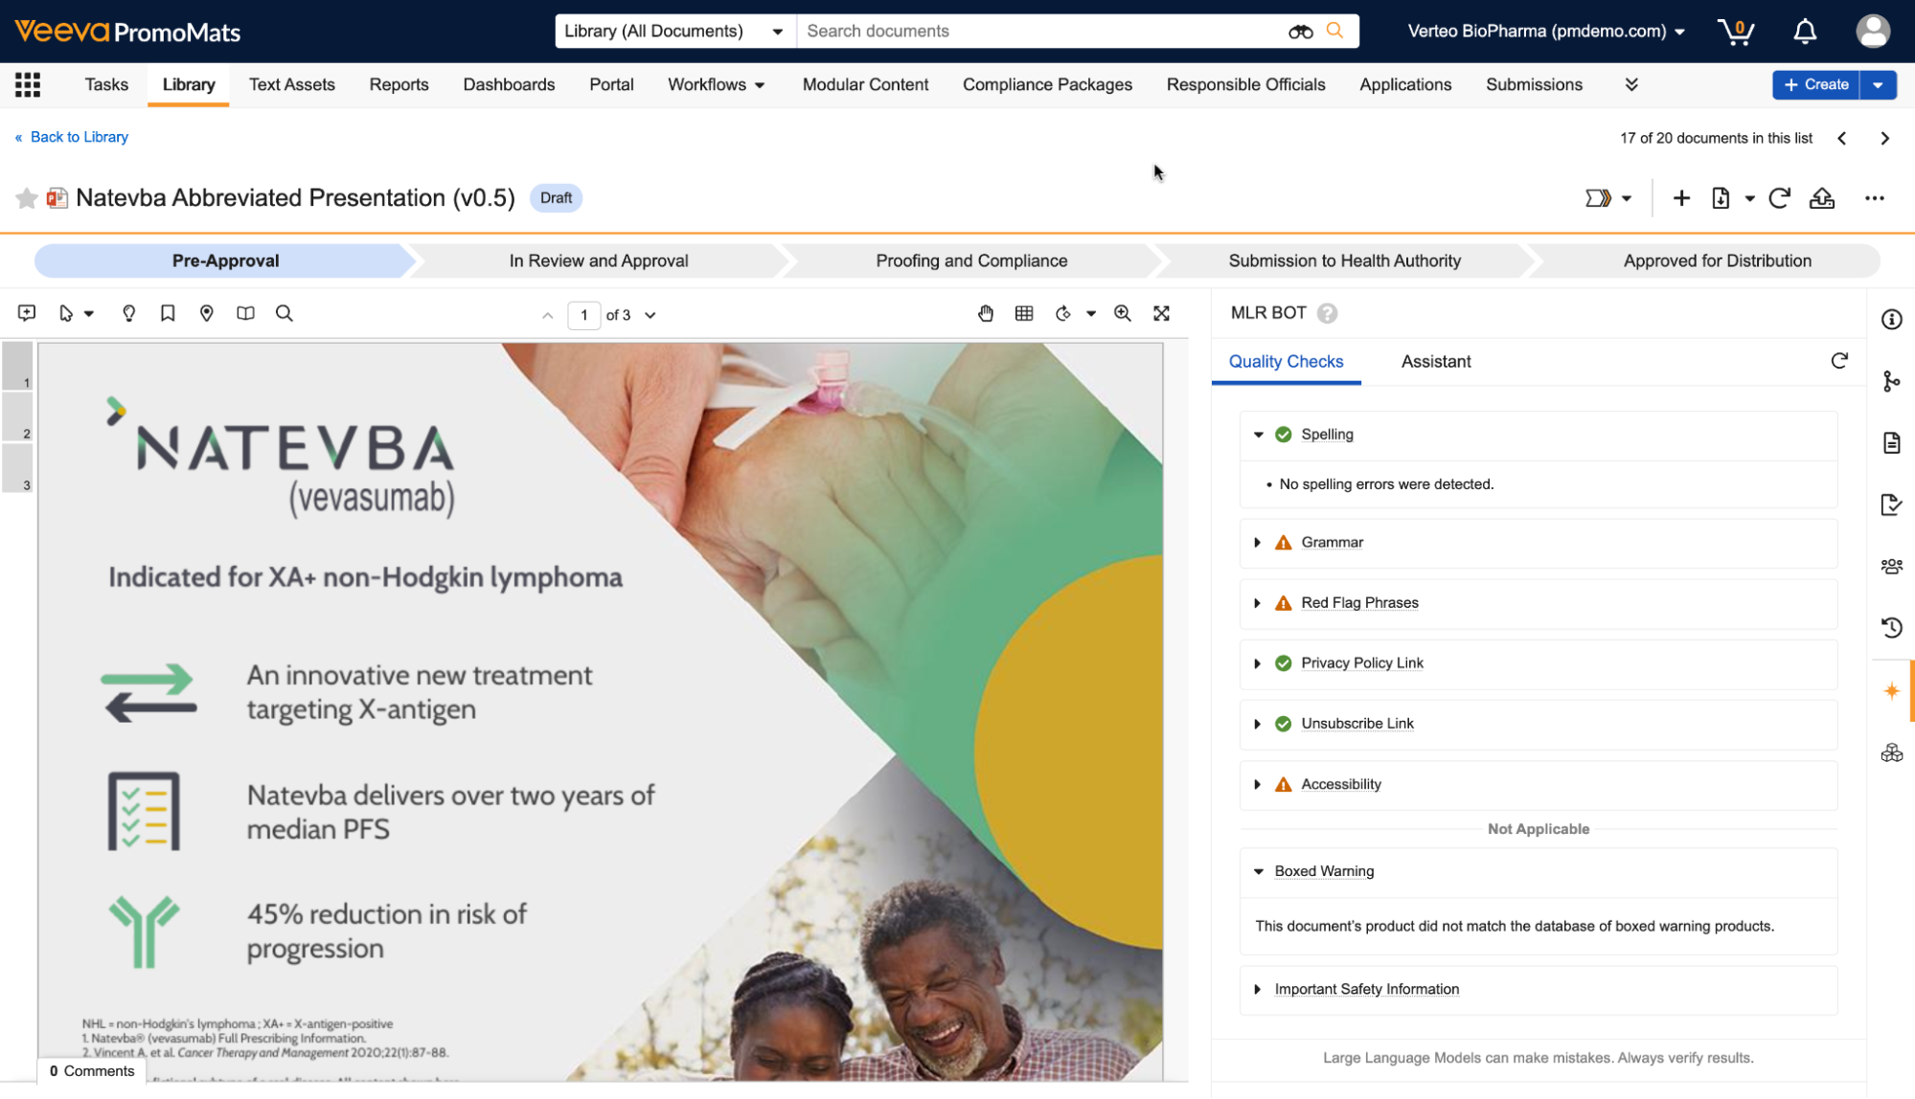Open the Modular Content tab
This screenshot has width=1915, height=1099.
[866, 85]
